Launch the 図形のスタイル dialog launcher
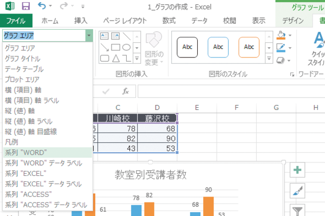This screenshot has width=325, height=216. tap(292, 75)
